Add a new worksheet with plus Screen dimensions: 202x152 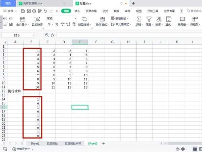point(103,143)
